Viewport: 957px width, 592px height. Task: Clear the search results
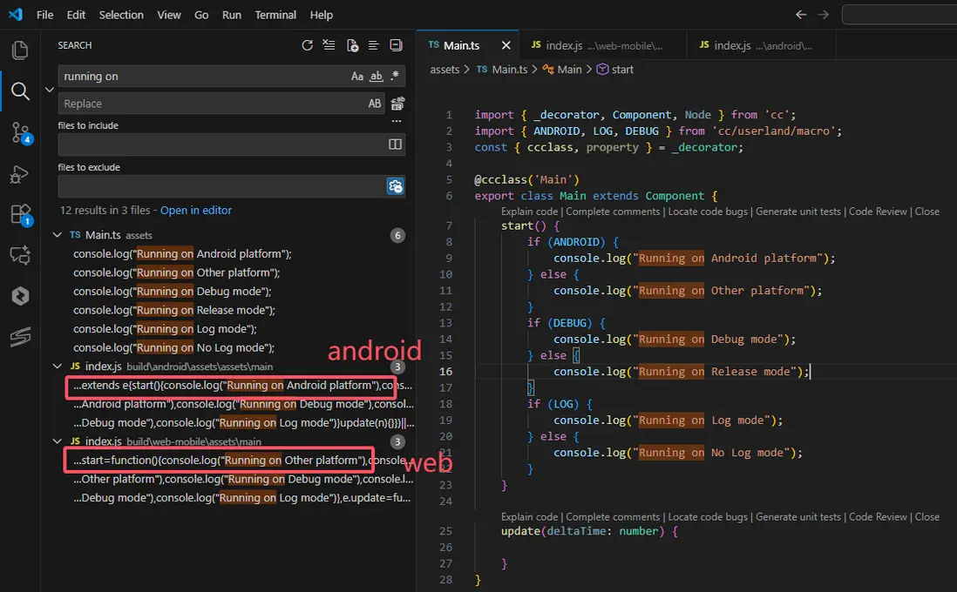tap(329, 45)
